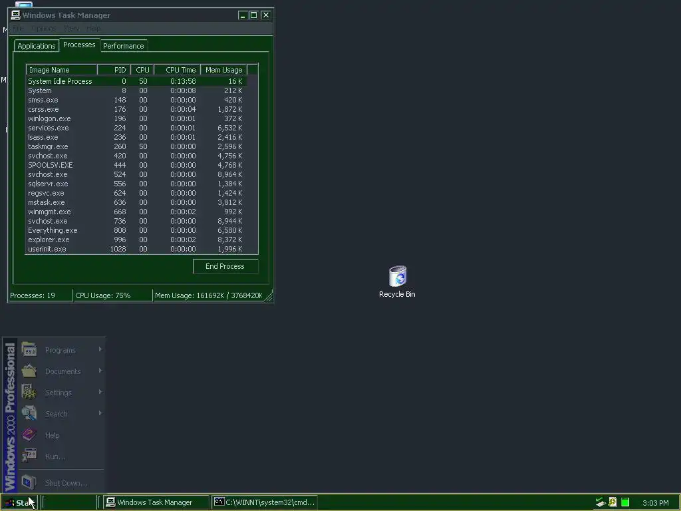Click the Search magnifier icon in Start menu
The height and width of the screenshot is (511, 681).
click(x=29, y=413)
